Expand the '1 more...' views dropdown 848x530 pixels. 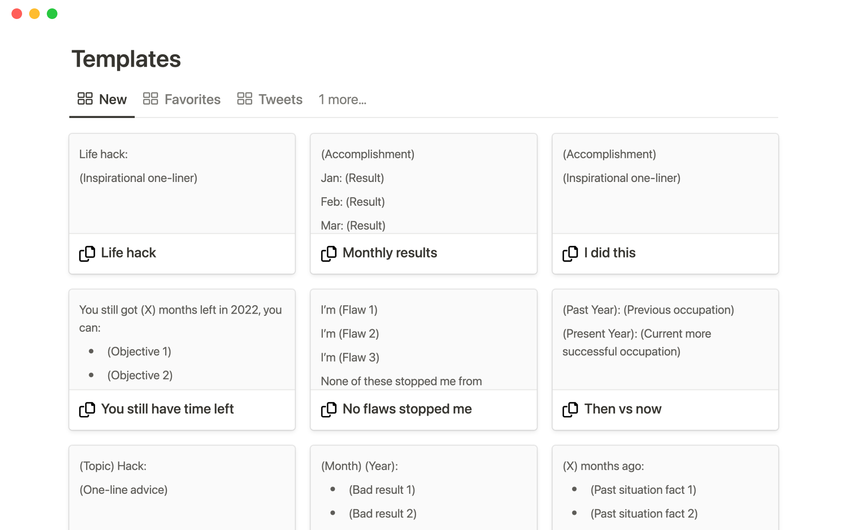pyautogui.click(x=342, y=99)
